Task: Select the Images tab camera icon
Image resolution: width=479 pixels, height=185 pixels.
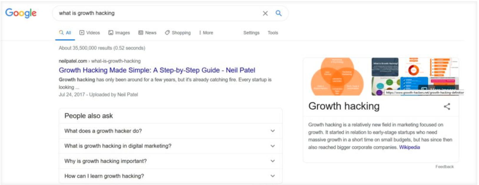Action: click(111, 33)
